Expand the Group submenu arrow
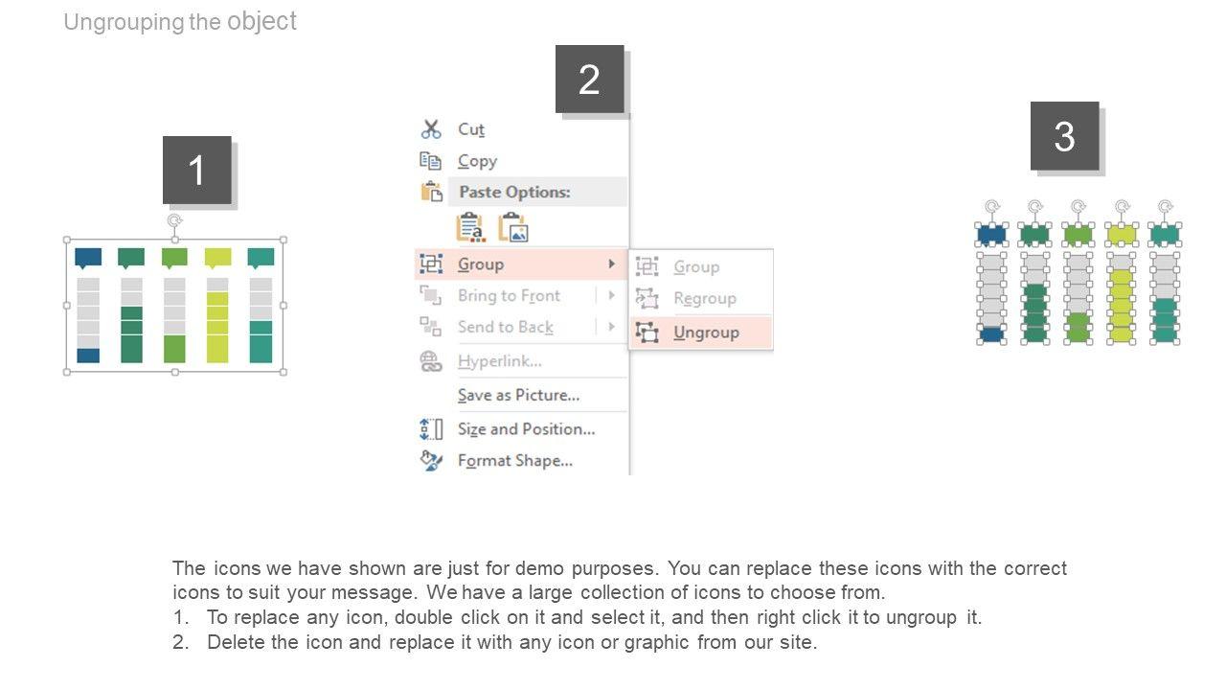The height and width of the screenshot is (690, 1226). click(x=611, y=264)
